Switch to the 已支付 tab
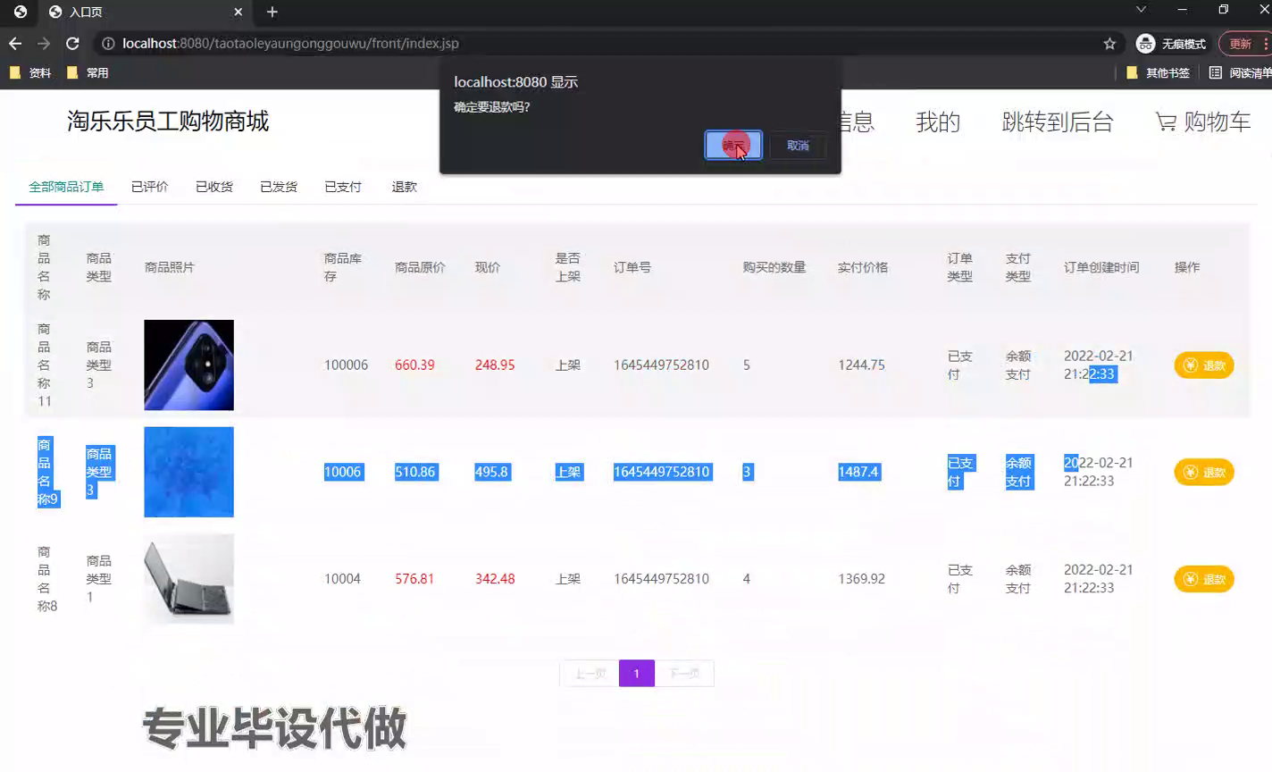1272x772 pixels. 343,187
